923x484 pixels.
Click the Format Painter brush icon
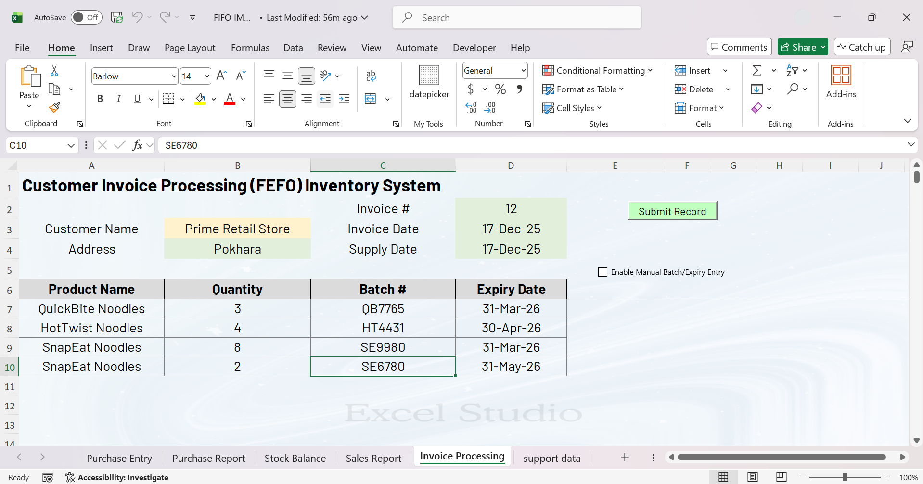[55, 107]
